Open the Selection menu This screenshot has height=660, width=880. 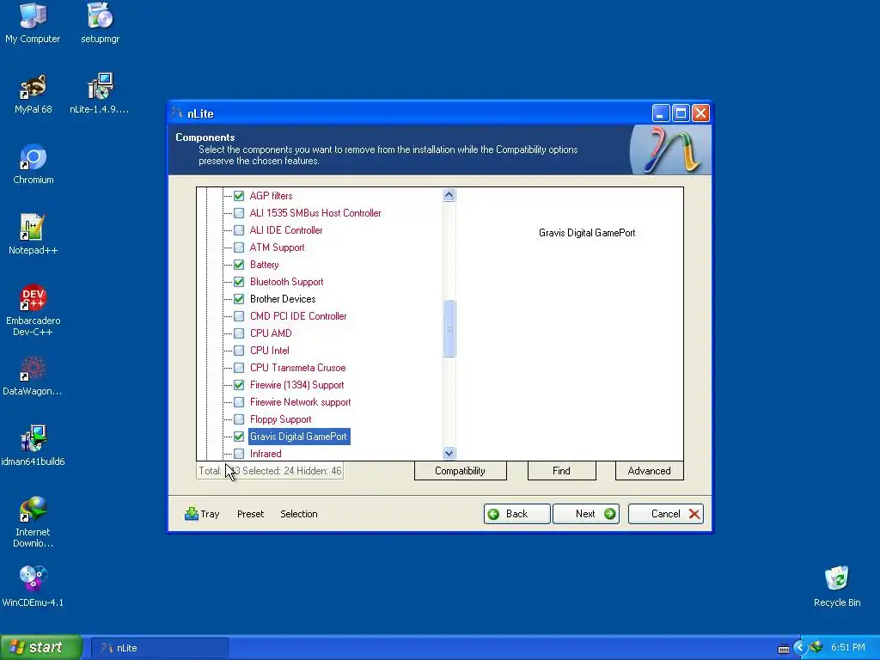[x=298, y=514]
